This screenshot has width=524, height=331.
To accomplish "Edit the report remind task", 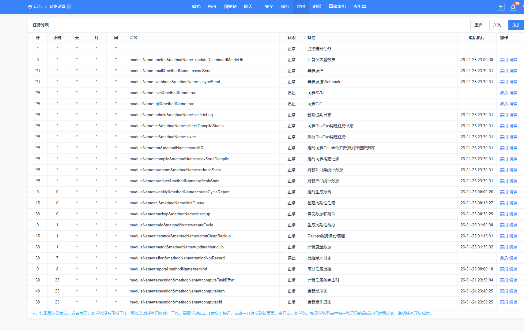I will 513,269.
